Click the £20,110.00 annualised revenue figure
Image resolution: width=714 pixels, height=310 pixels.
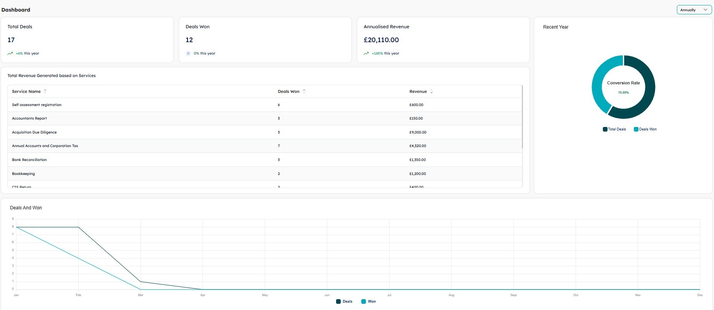(381, 40)
